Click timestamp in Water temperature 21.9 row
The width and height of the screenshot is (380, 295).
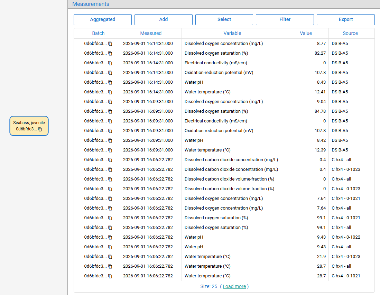(148, 257)
